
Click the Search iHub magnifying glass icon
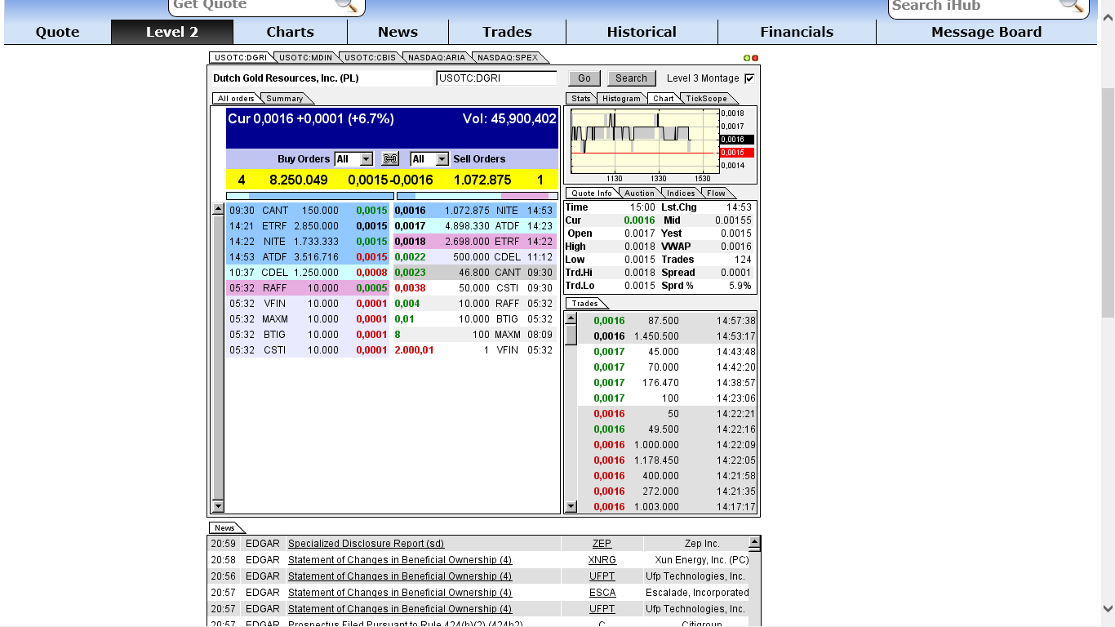[x=1072, y=7]
